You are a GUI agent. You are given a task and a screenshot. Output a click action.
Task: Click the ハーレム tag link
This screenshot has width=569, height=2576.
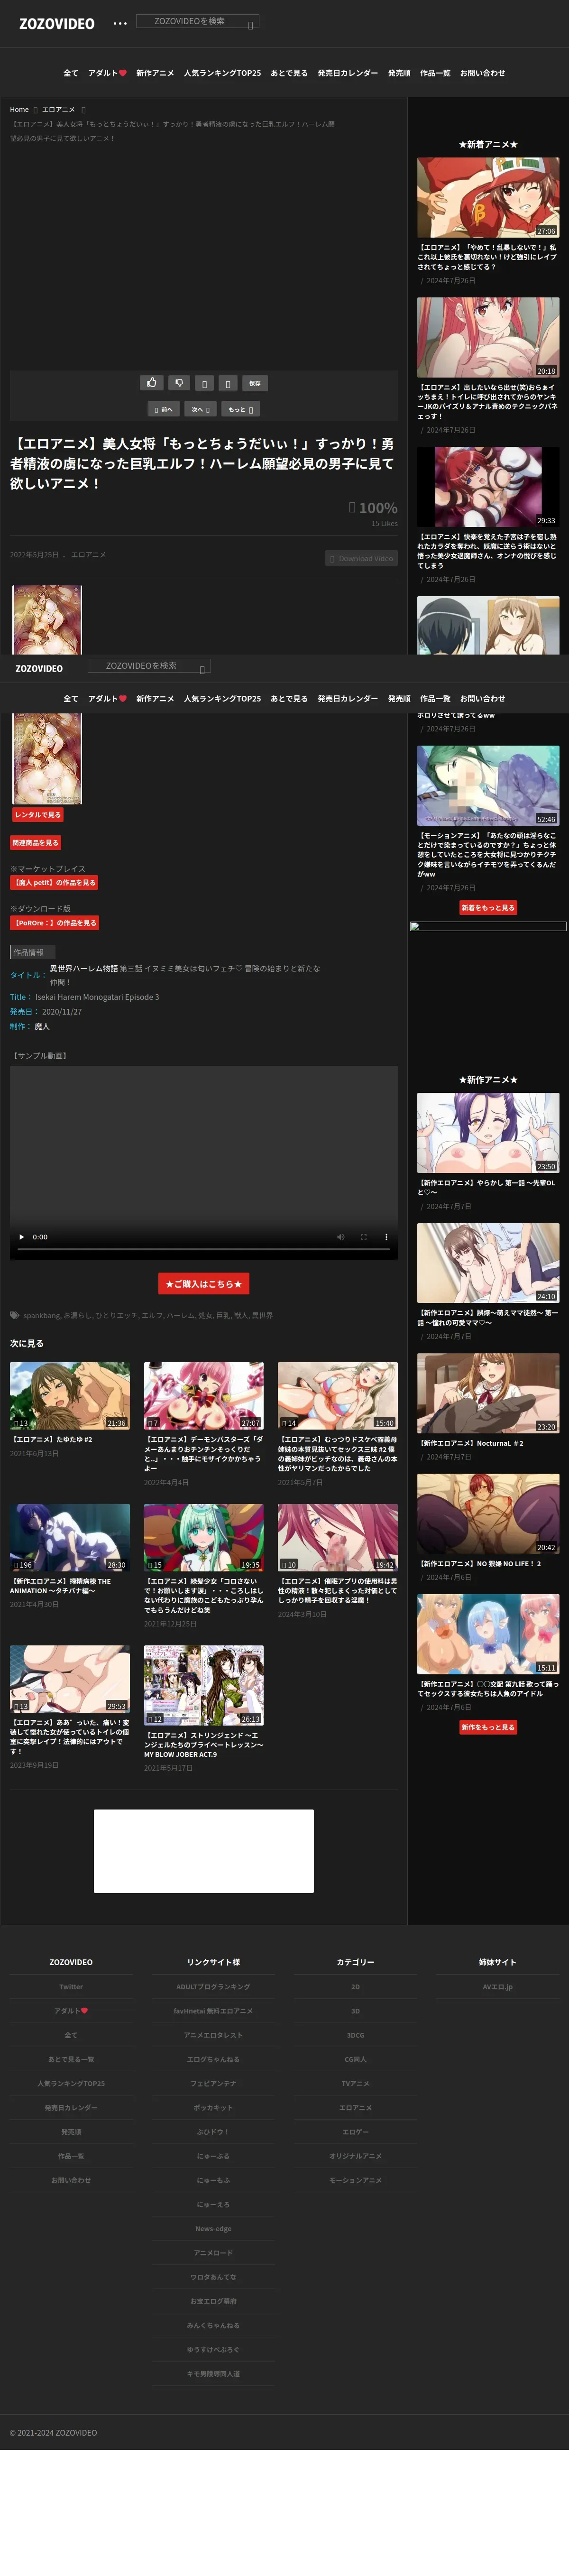pos(180,1315)
